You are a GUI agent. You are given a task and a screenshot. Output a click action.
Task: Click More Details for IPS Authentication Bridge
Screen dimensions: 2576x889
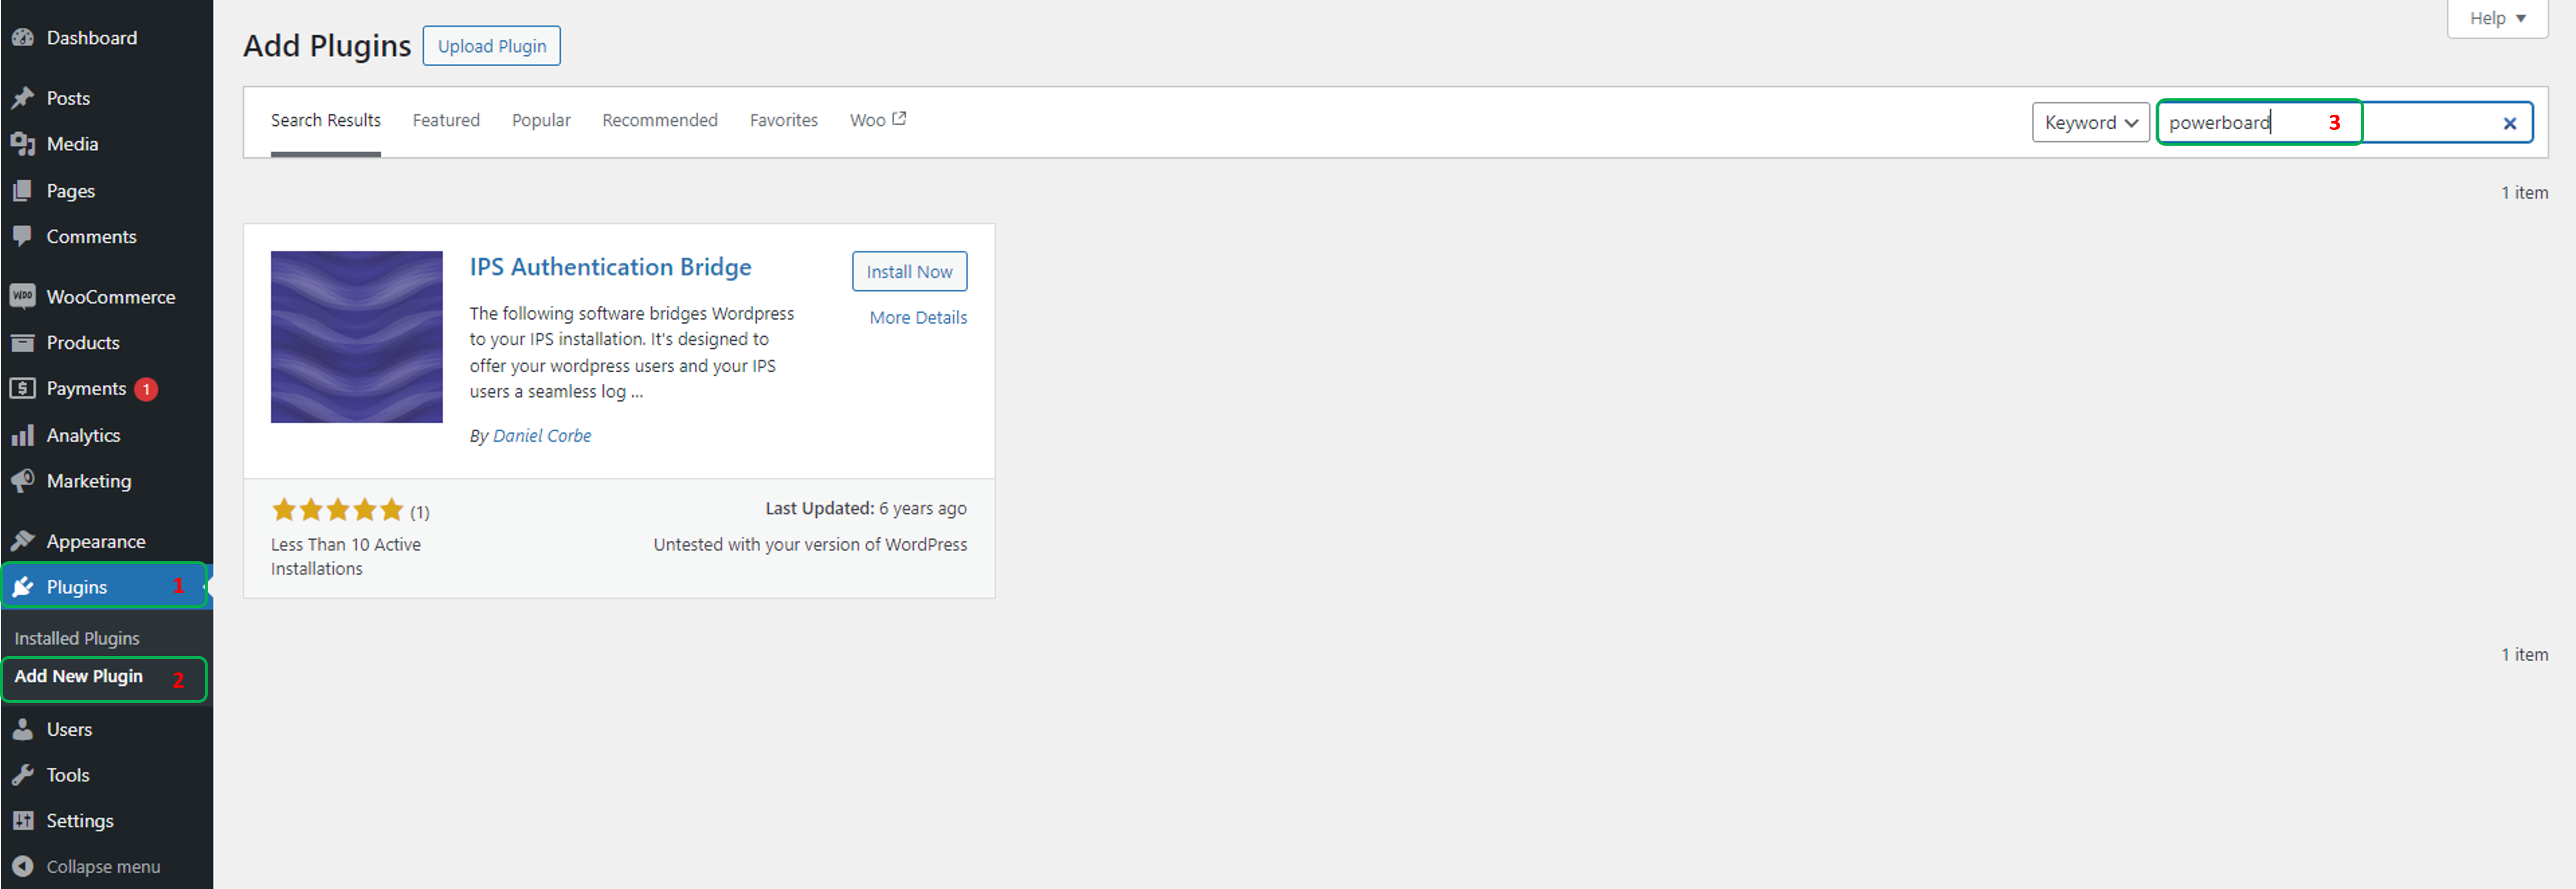pos(915,315)
